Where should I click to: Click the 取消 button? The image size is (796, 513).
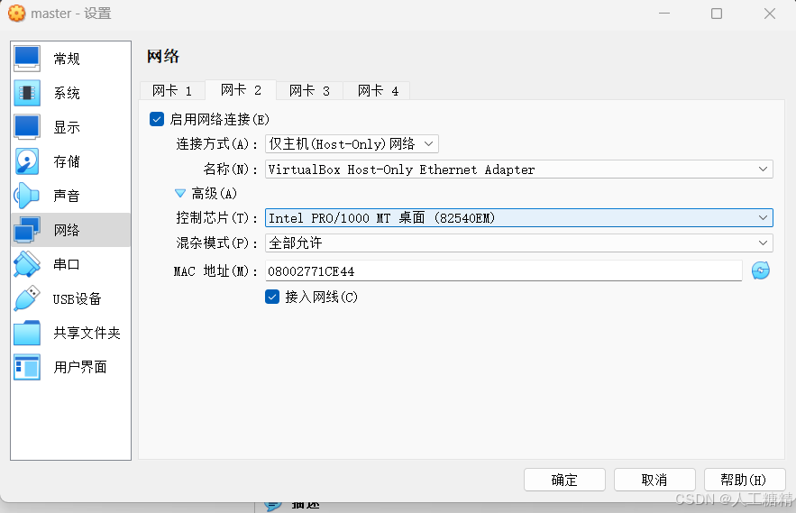tap(654, 480)
